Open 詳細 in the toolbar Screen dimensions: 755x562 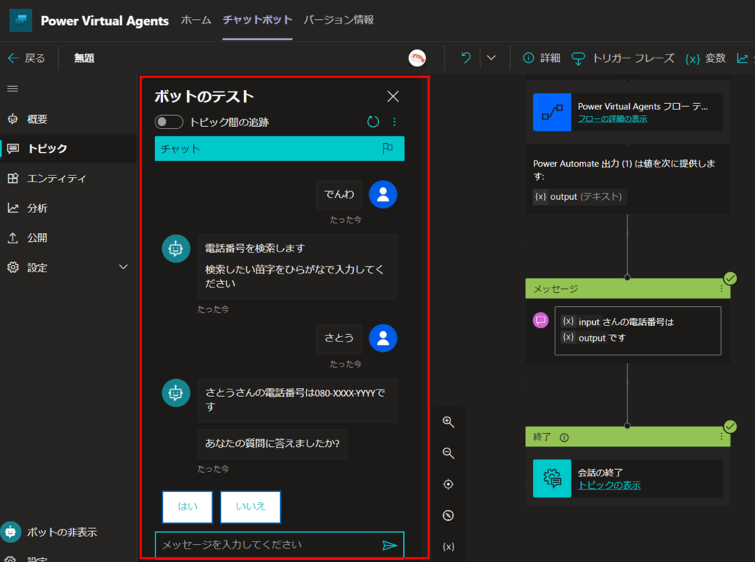tap(542, 58)
